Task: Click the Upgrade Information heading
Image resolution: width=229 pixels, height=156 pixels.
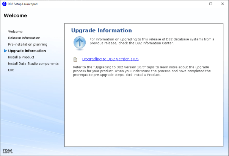Action: pyautogui.click(x=101, y=31)
